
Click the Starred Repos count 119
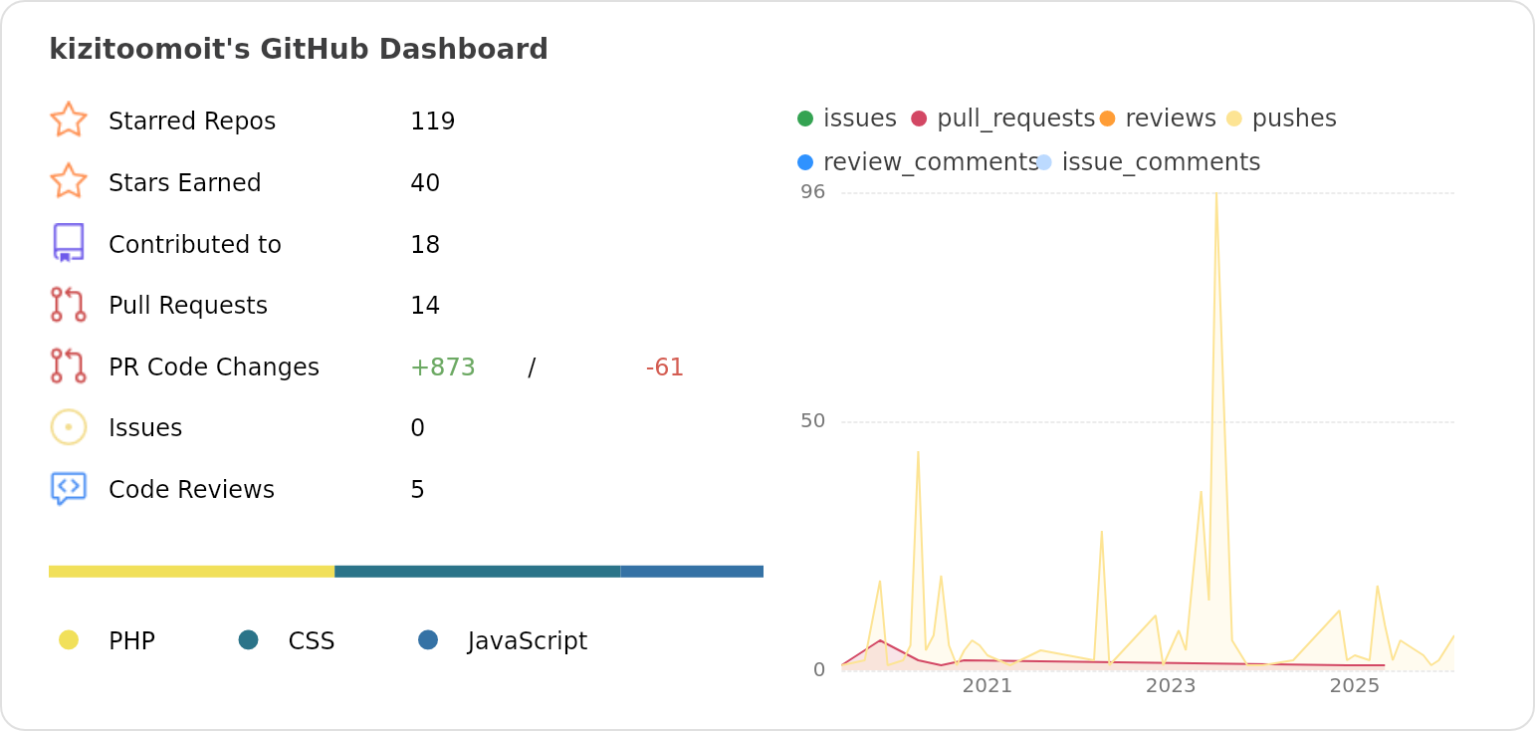(x=432, y=121)
